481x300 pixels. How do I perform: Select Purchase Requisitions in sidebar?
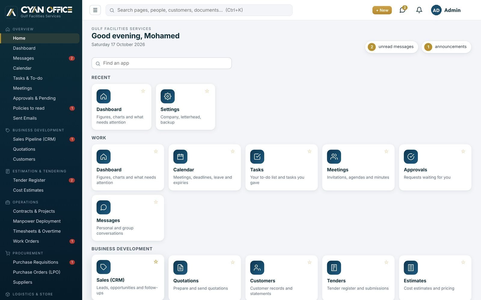point(40,262)
